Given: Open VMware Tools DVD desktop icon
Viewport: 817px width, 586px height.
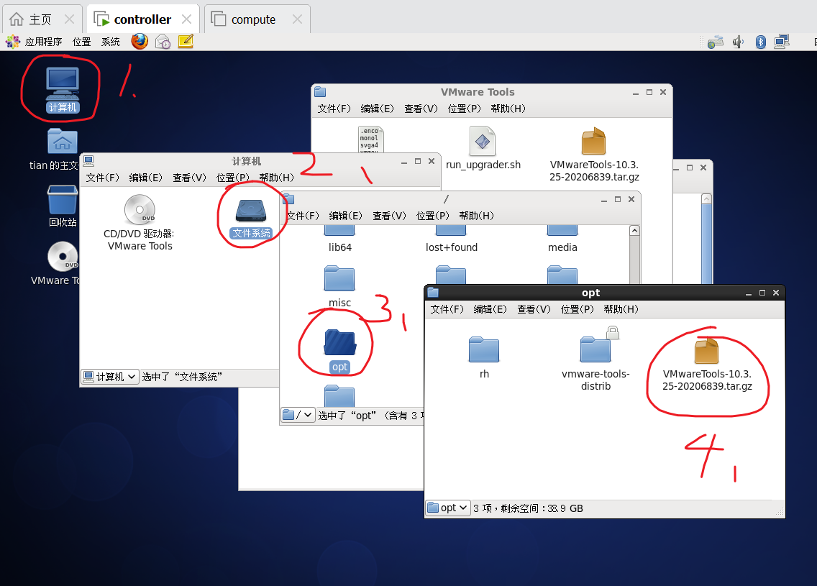Looking at the screenshot, I should tap(61, 264).
